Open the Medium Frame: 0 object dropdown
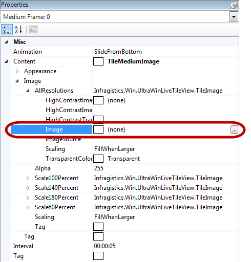This screenshot has width=251, height=262. [x=234, y=17]
